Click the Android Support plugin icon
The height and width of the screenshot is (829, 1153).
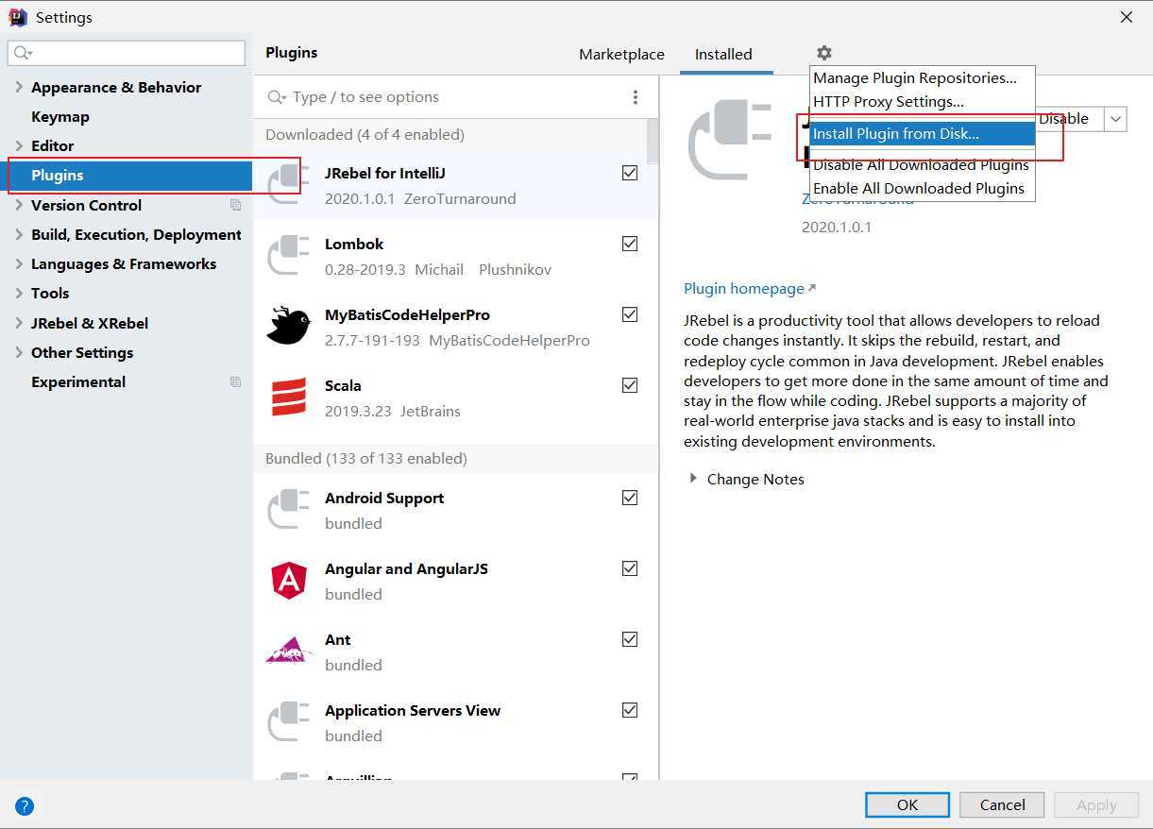[x=289, y=509]
